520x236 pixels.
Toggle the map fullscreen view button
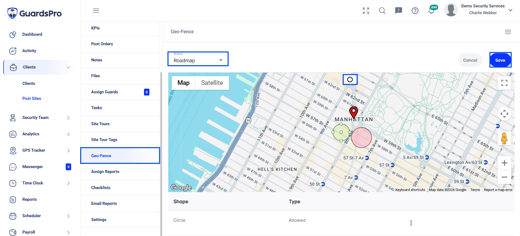pos(504,83)
